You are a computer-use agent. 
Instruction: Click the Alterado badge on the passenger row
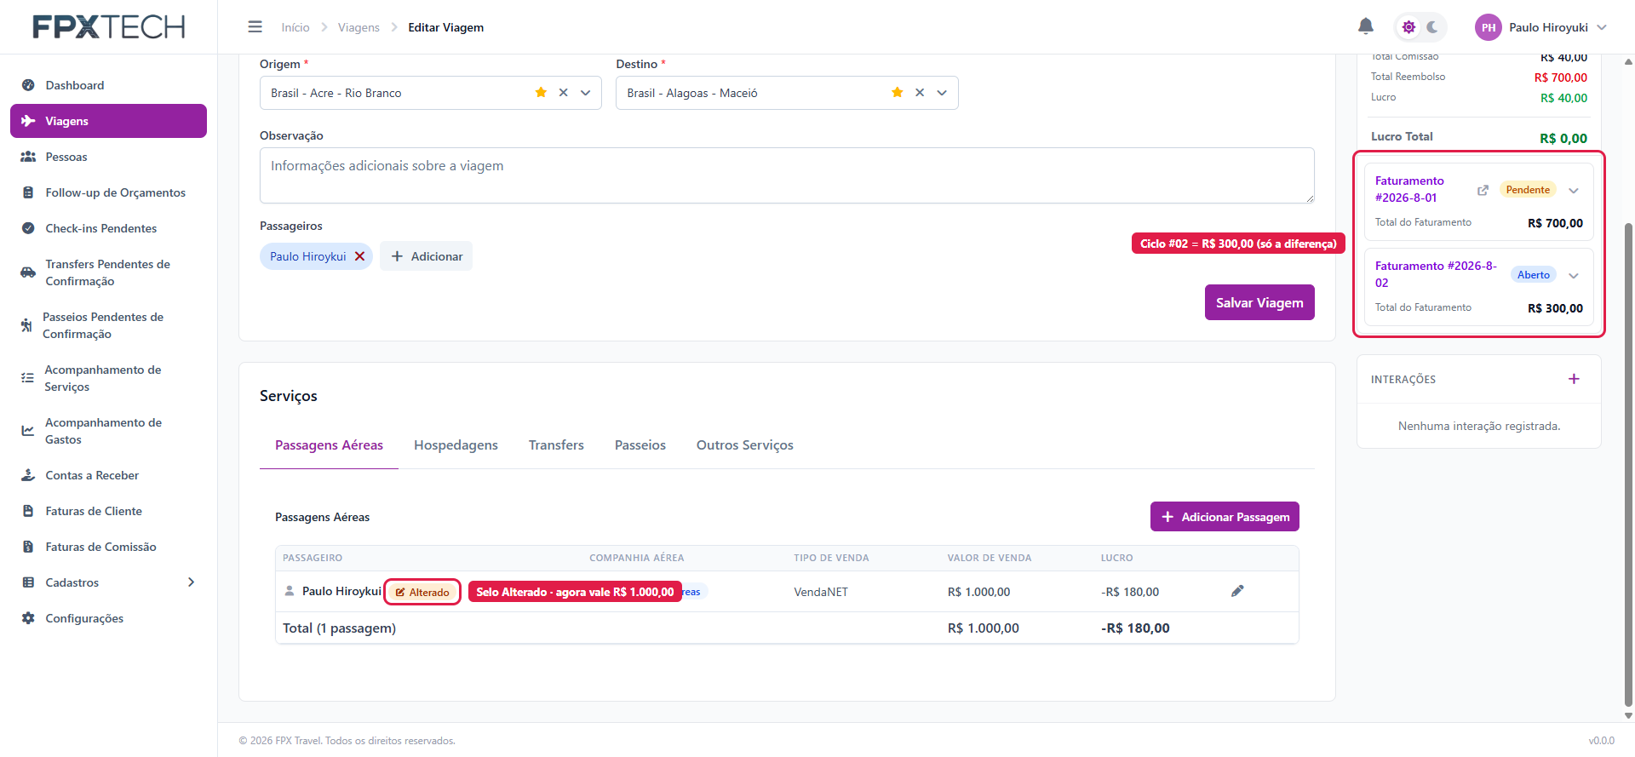click(422, 592)
